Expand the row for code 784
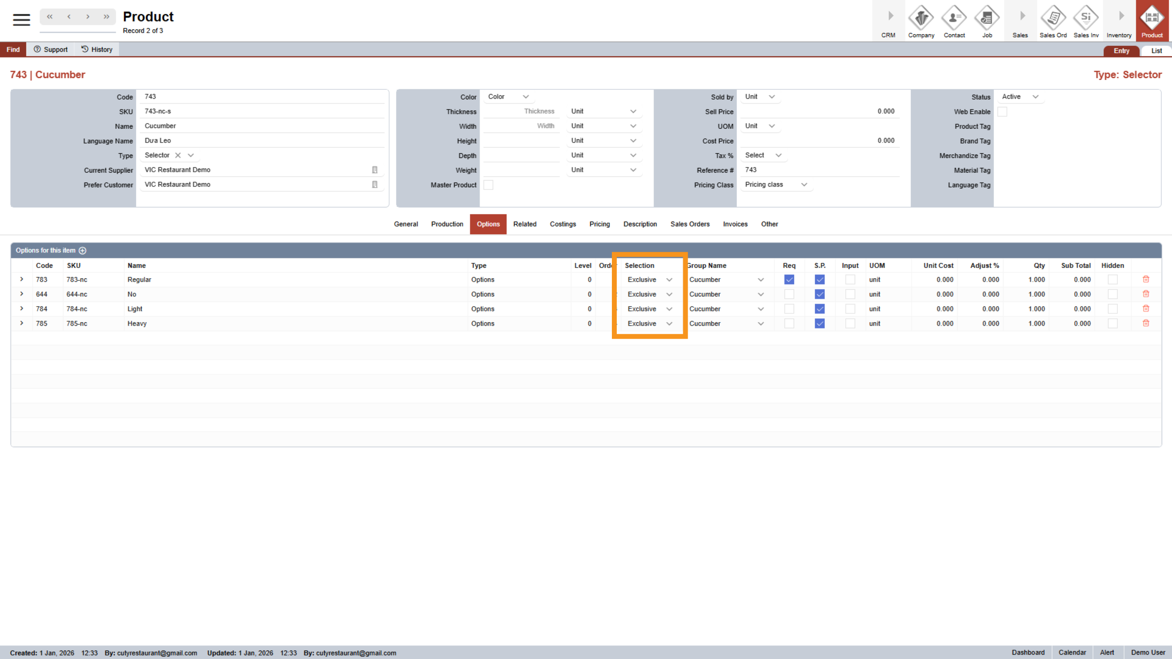Image resolution: width=1172 pixels, height=659 pixels. click(x=21, y=309)
